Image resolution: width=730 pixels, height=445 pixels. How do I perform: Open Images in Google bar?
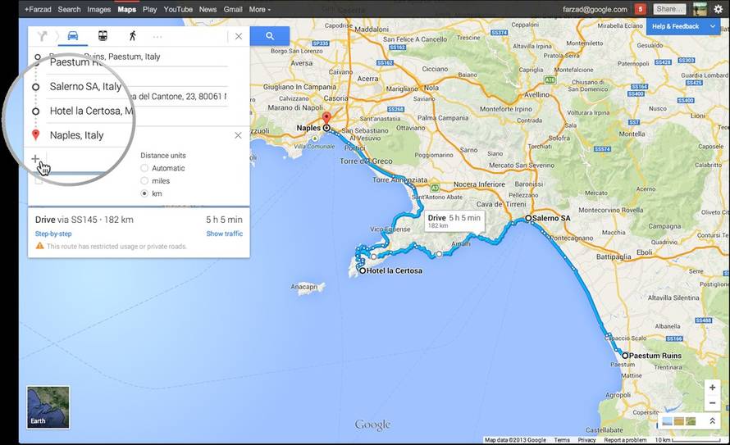point(98,9)
